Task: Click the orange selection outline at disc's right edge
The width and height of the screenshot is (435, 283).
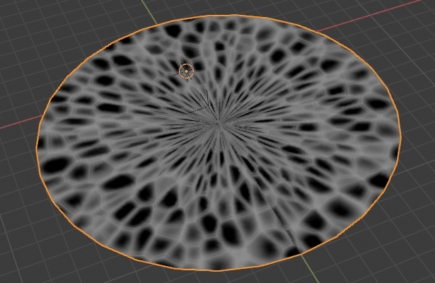Action: pos(401,134)
